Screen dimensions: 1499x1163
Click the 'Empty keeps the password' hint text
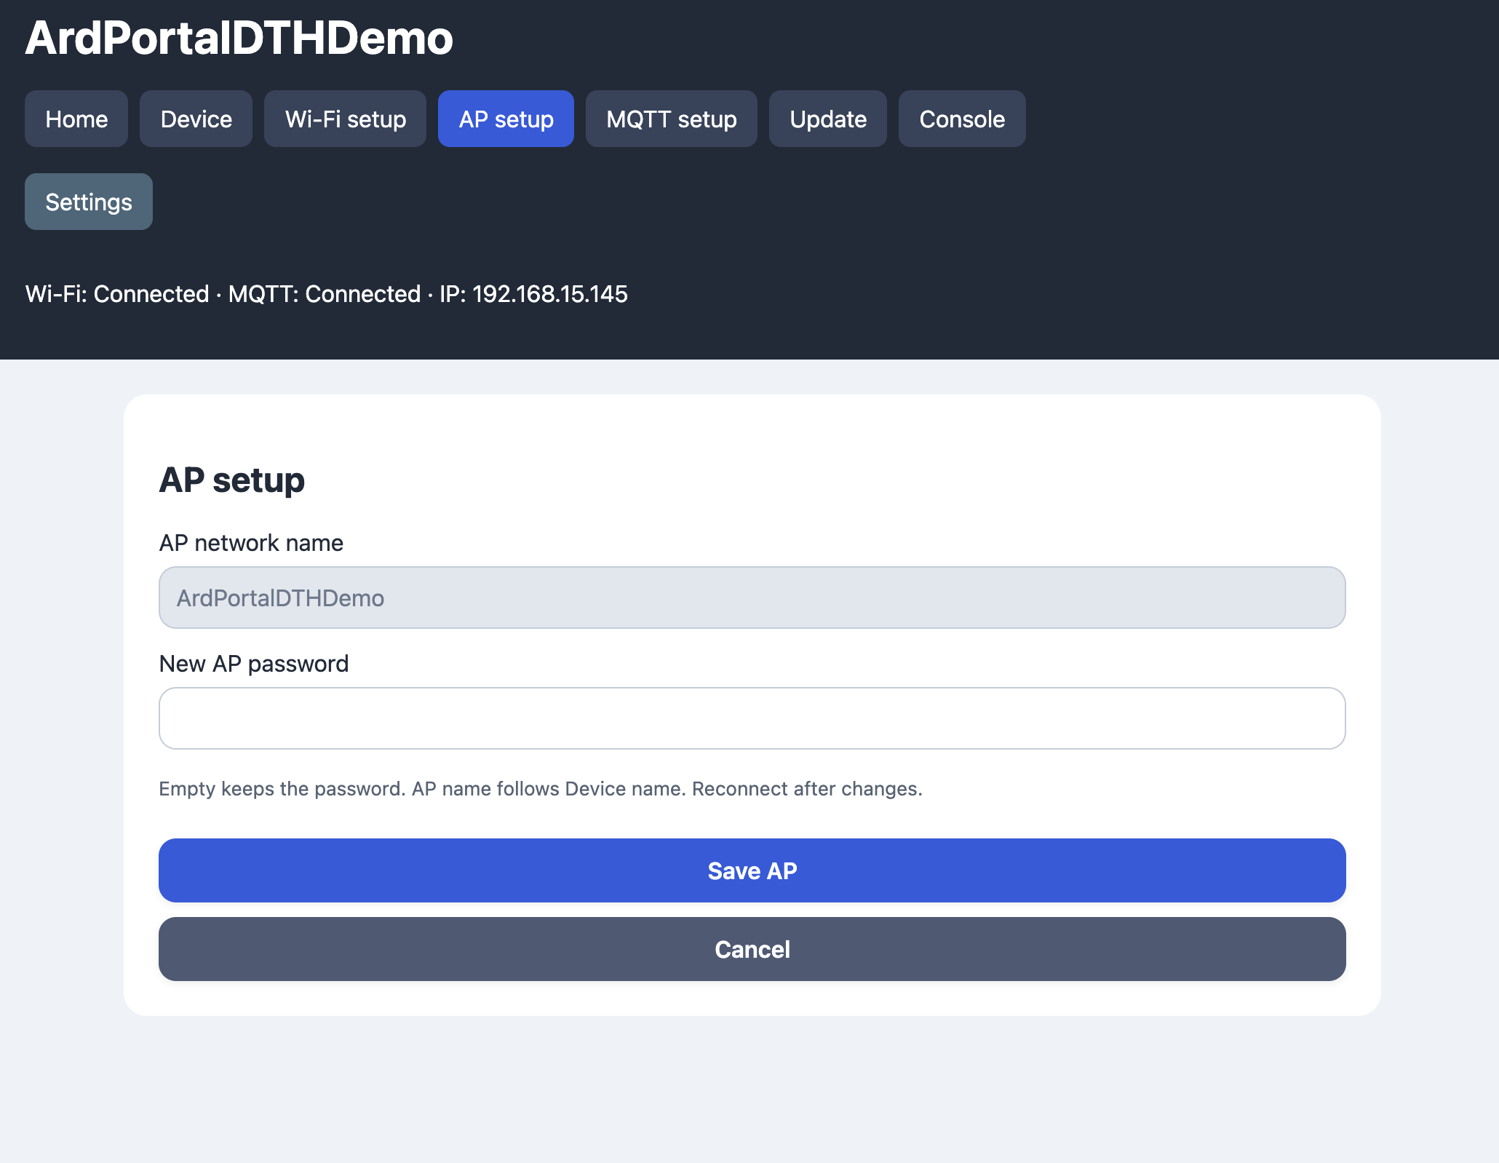[540, 789]
